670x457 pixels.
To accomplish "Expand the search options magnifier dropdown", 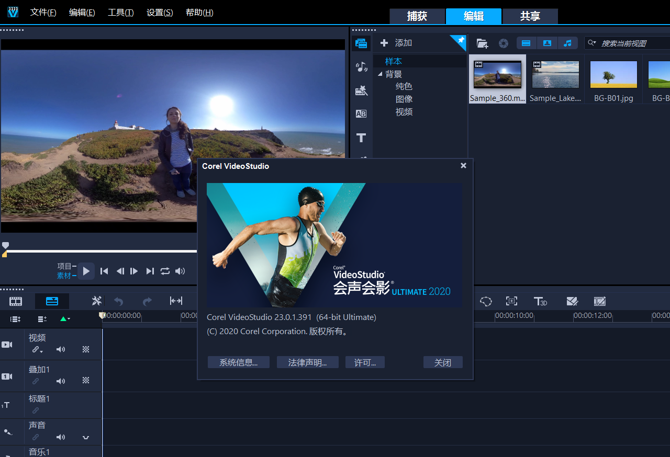I will [592, 43].
